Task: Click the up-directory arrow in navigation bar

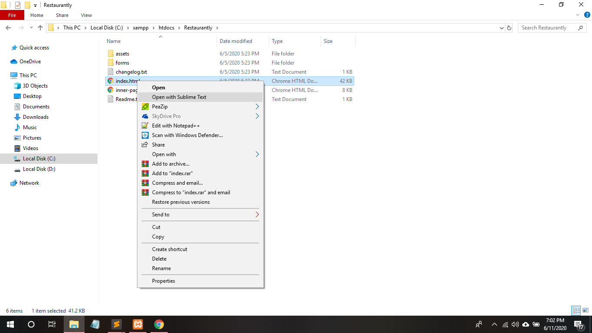Action: 40,28
